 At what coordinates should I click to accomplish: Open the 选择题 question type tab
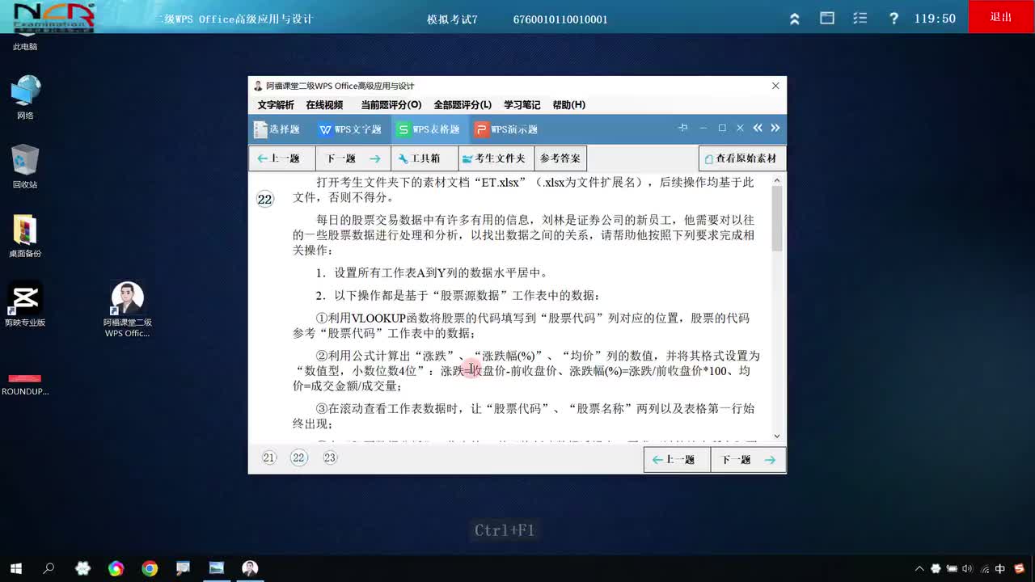click(x=277, y=129)
